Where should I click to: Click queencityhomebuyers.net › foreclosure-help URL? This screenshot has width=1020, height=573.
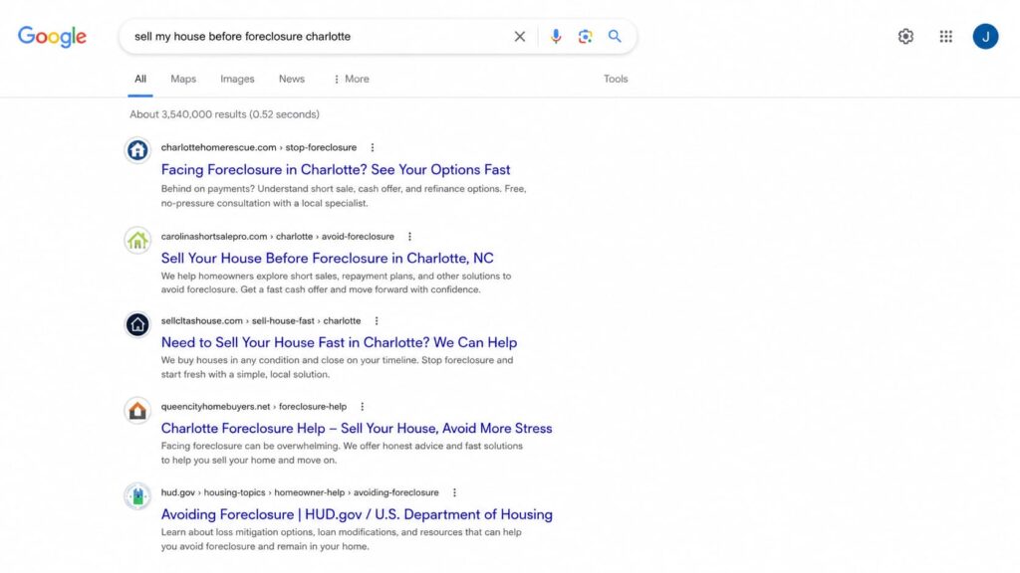click(x=254, y=407)
